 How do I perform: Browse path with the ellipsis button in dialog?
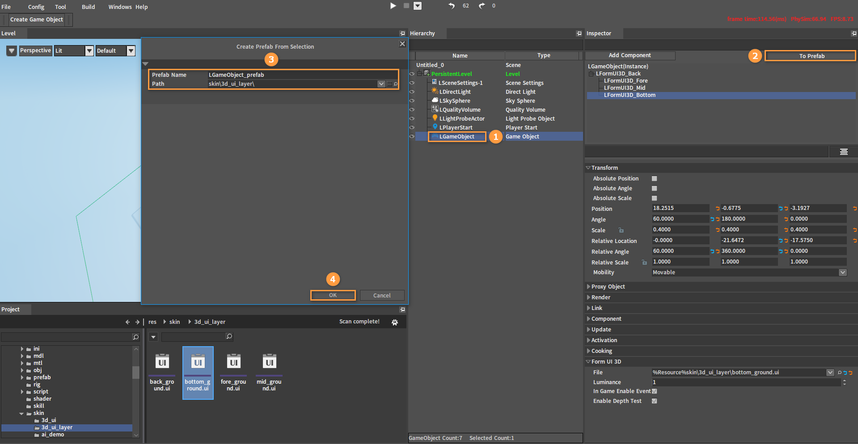pos(389,84)
